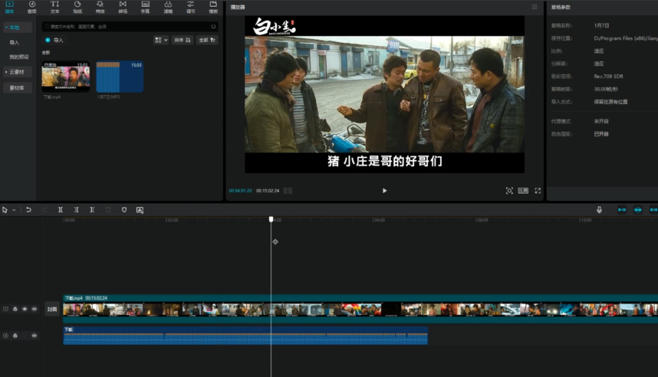
Task: Open the 滤镜 filters tab
Action: pos(168,7)
